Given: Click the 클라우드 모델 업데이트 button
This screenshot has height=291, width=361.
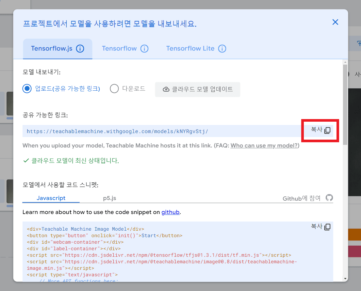Looking at the screenshot, I should coord(198,89).
